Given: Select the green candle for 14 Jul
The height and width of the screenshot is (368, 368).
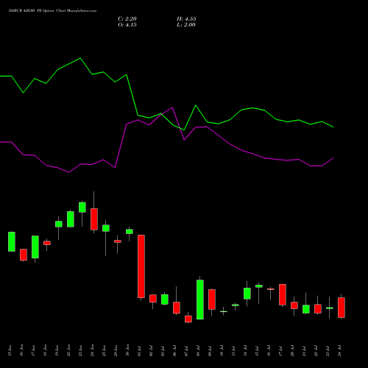Looking at the screenshot, I should coord(247,294).
